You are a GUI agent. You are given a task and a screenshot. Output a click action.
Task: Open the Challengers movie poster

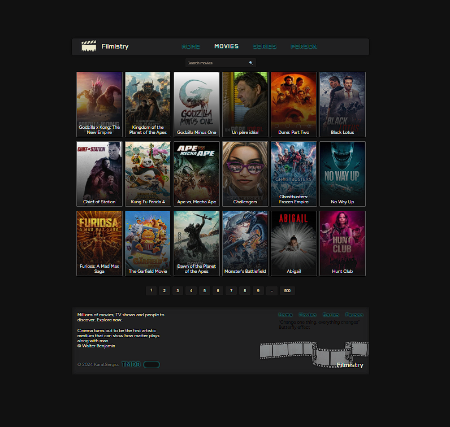[x=245, y=174]
